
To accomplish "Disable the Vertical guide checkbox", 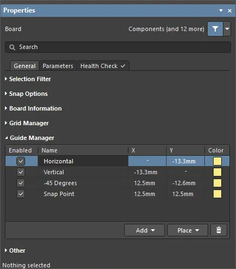I will point(21,172).
